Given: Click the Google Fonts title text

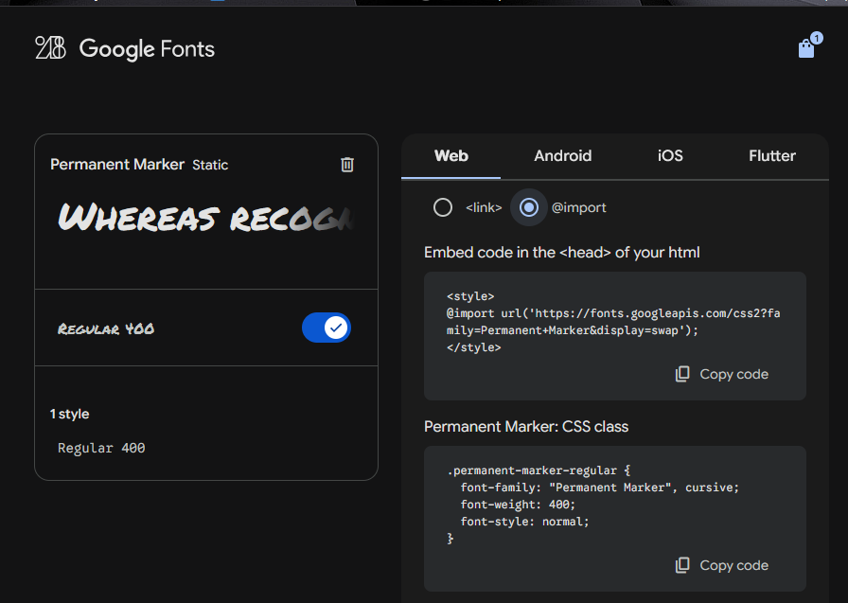Looking at the screenshot, I should pyautogui.click(x=147, y=49).
